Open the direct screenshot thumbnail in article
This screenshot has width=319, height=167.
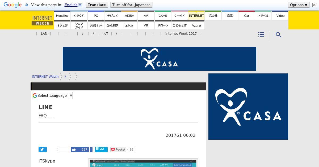[x=143, y=163]
